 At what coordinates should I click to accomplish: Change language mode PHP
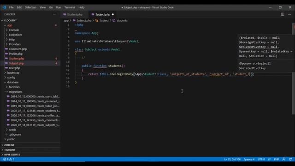coord(277,159)
